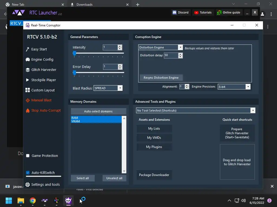Decrease Distortion delay with down arrow
Viewport: 277px width, 207px height.
[x=180, y=57]
